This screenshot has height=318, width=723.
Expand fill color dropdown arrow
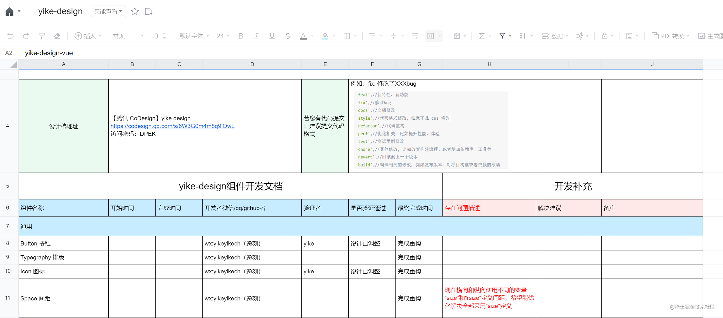(334, 36)
